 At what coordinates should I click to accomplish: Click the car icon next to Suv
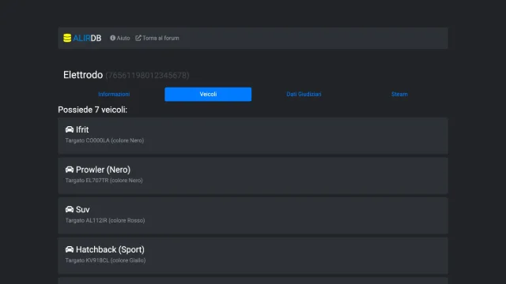(x=70, y=209)
